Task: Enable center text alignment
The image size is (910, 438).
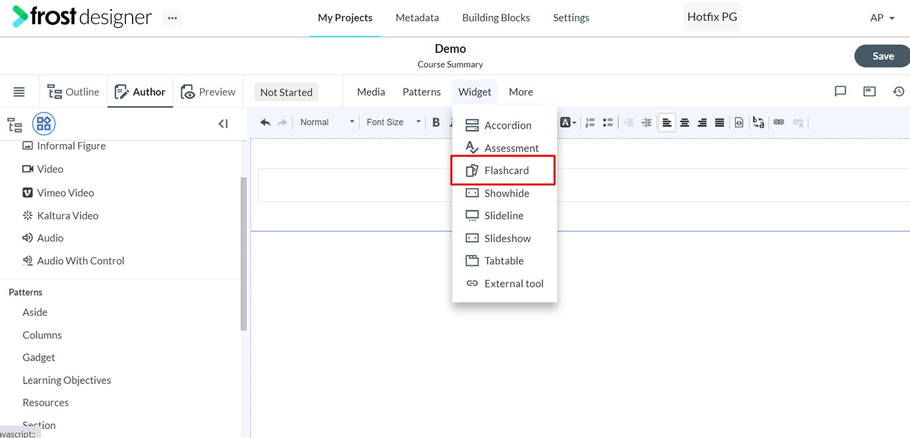Action: tap(684, 122)
